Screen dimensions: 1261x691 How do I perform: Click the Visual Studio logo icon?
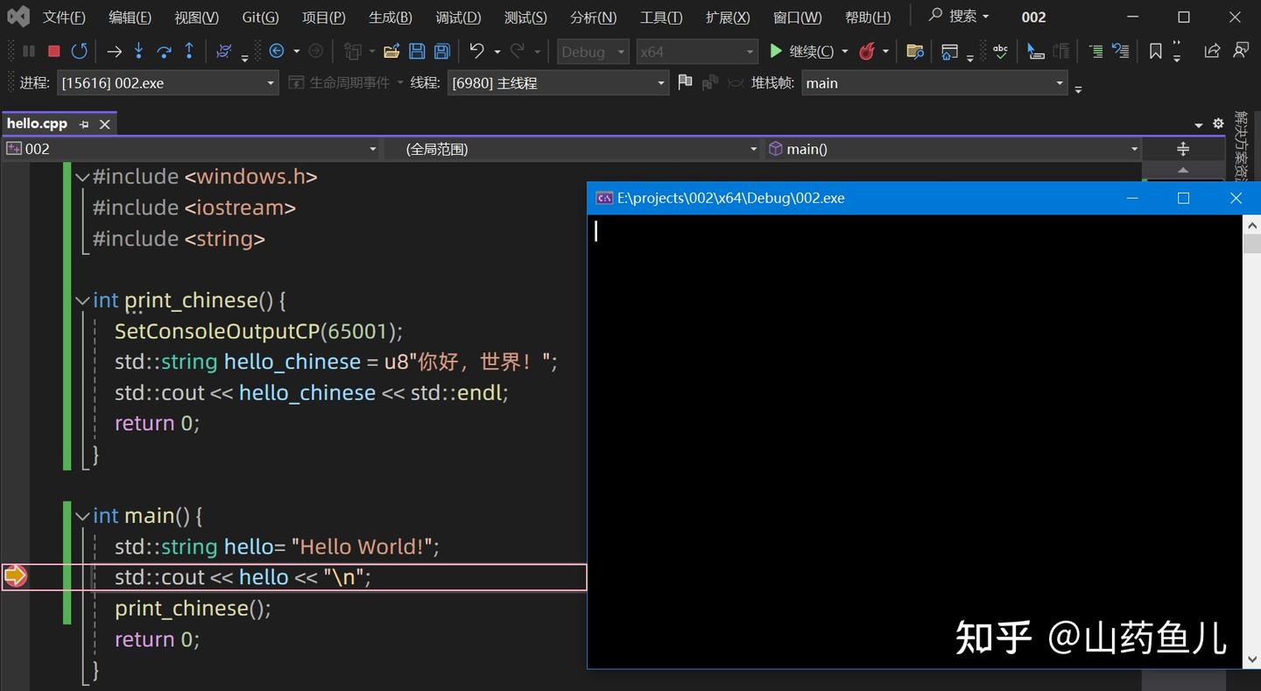coord(18,16)
